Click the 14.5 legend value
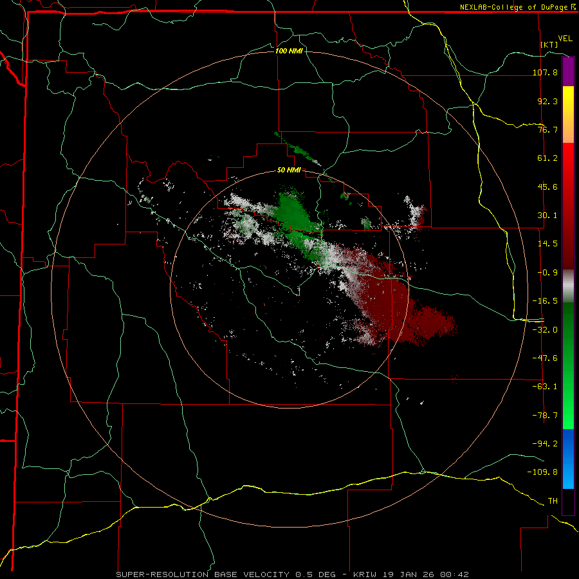 pyautogui.click(x=547, y=244)
